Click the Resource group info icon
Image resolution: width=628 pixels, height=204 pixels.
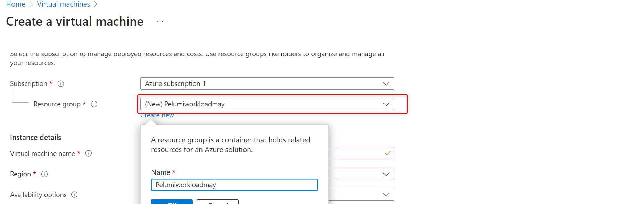coord(94,104)
